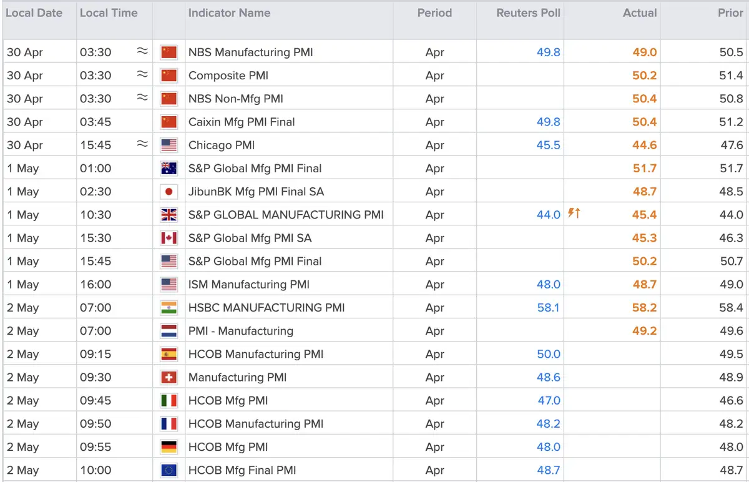This screenshot has width=749, height=482.
Task: Click the Germany flag in the 09:55 row
Action: [169, 447]
